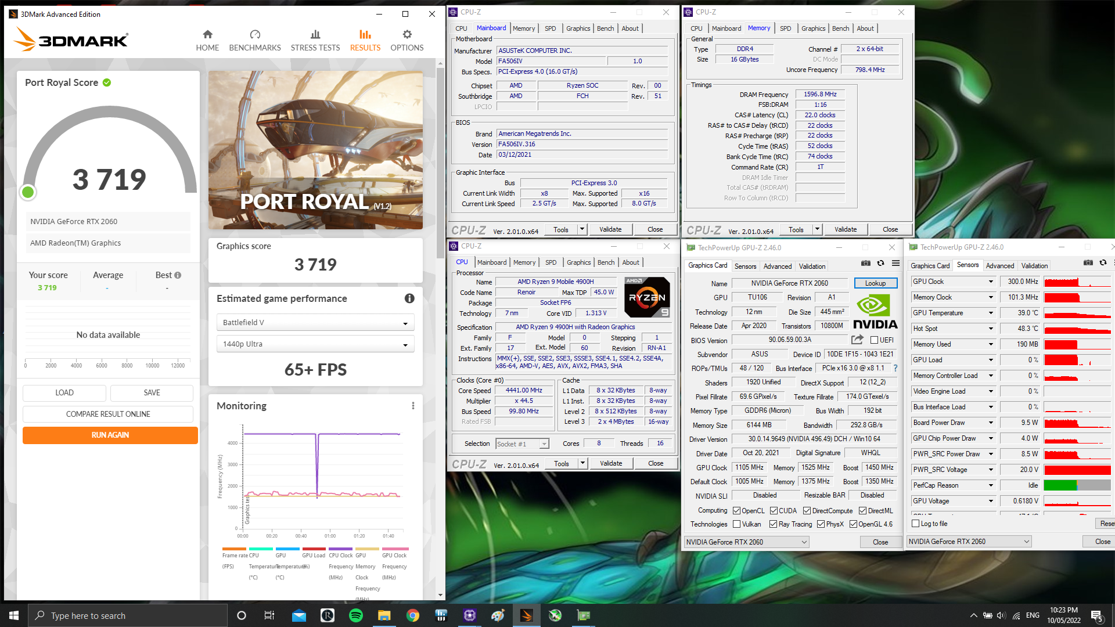Click the NVIDIA logo in GPU-Z

(x=875, y=312)
